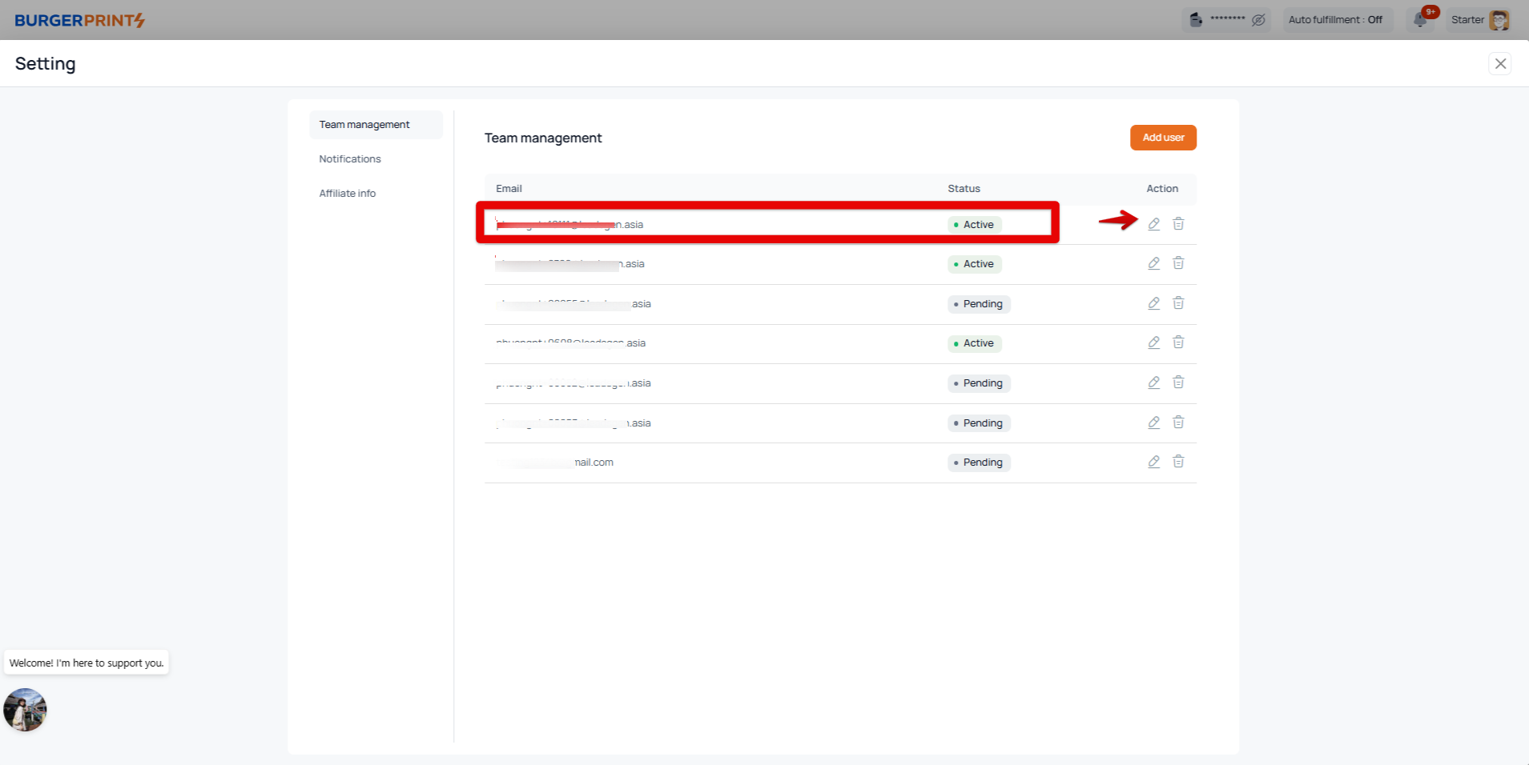Select the Team management tab
This screenshot has width=1529, height=765.
pos(364,125)
